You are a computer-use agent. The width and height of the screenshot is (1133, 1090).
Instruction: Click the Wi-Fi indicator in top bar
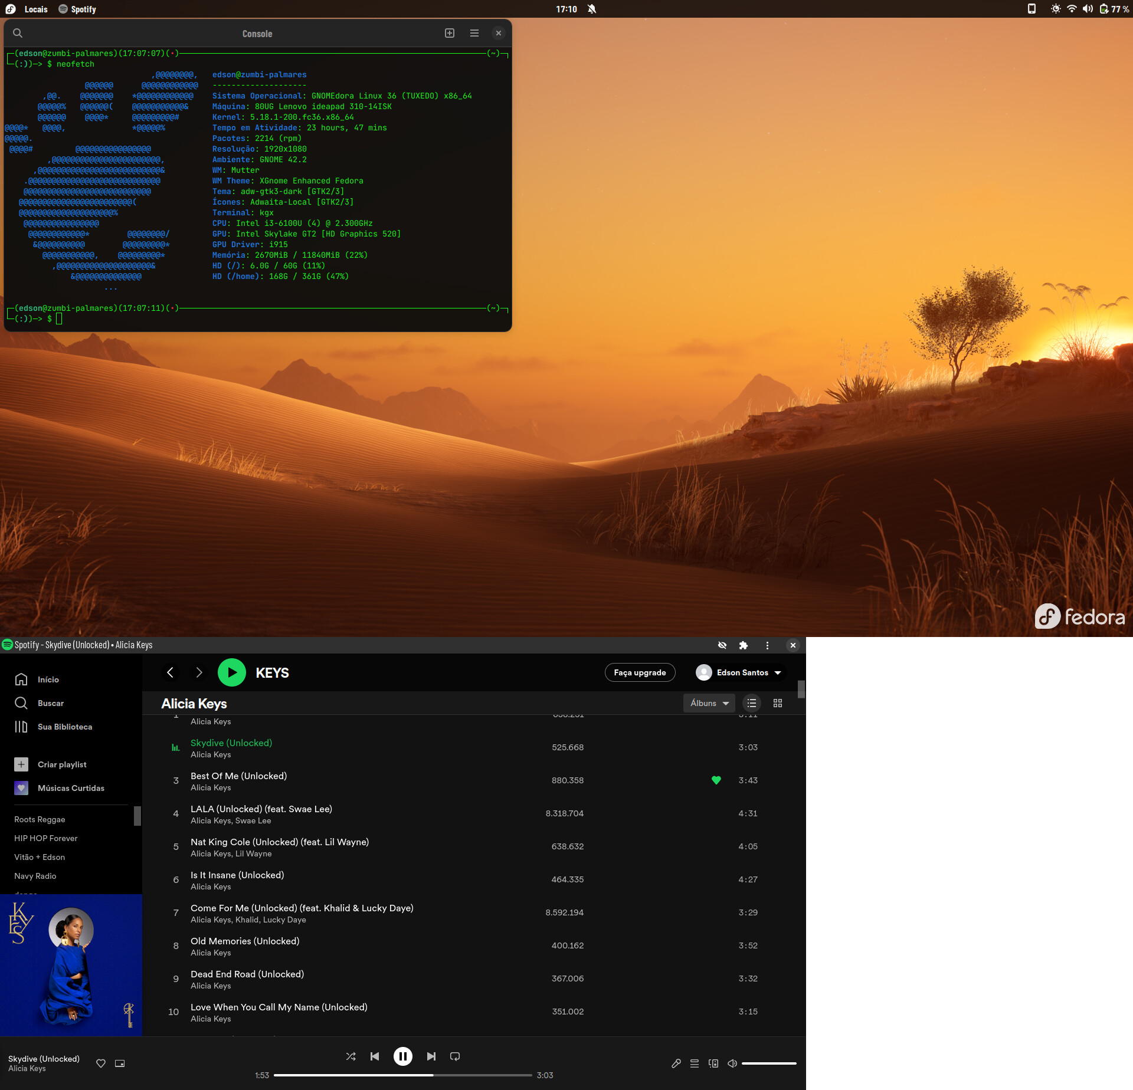pos(1072,9)
